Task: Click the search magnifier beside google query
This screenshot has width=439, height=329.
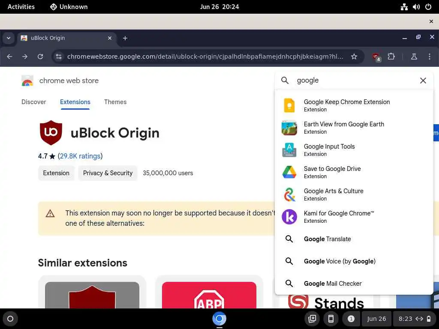Action: tap(285, 80)
